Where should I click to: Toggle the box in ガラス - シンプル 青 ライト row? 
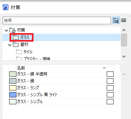pyautogui.click(x=110, y=95)
